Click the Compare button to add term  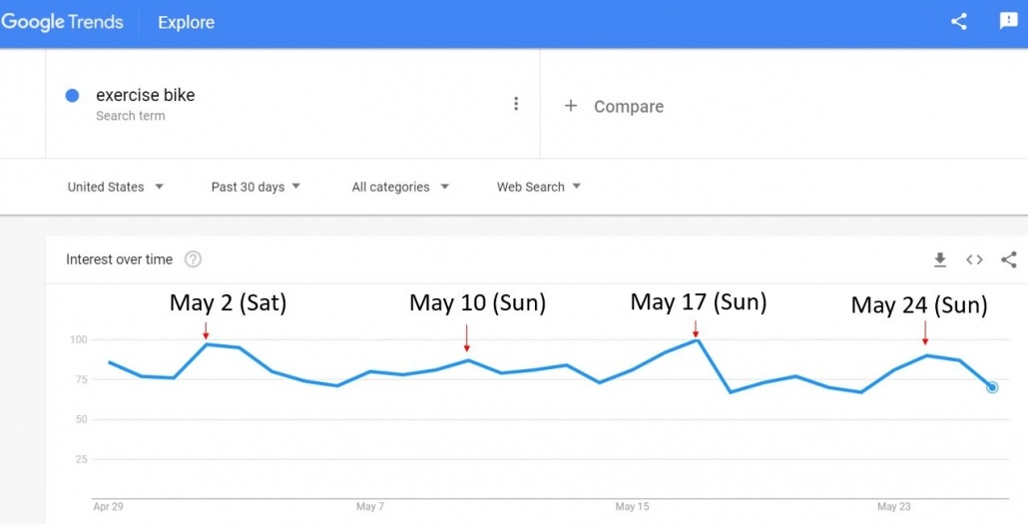pos(628,106)
